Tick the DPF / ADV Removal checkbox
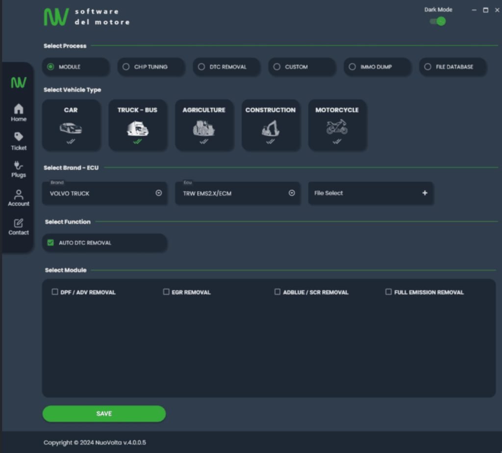The height and width of the screenshot is (453, 502). 55,292
